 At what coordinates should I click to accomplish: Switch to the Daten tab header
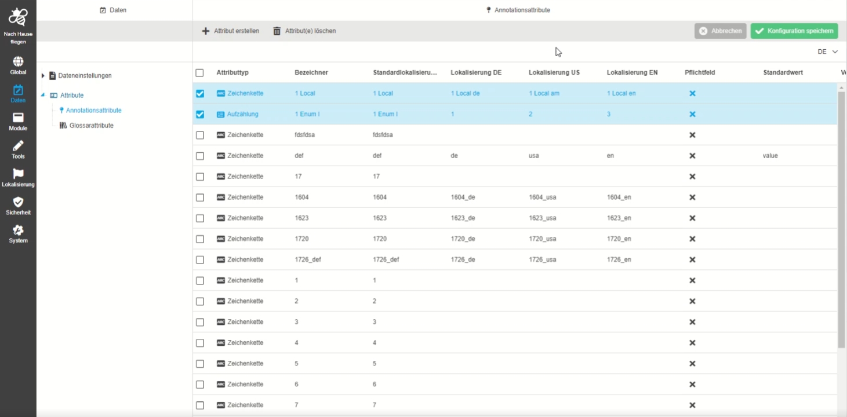[114, 10]
